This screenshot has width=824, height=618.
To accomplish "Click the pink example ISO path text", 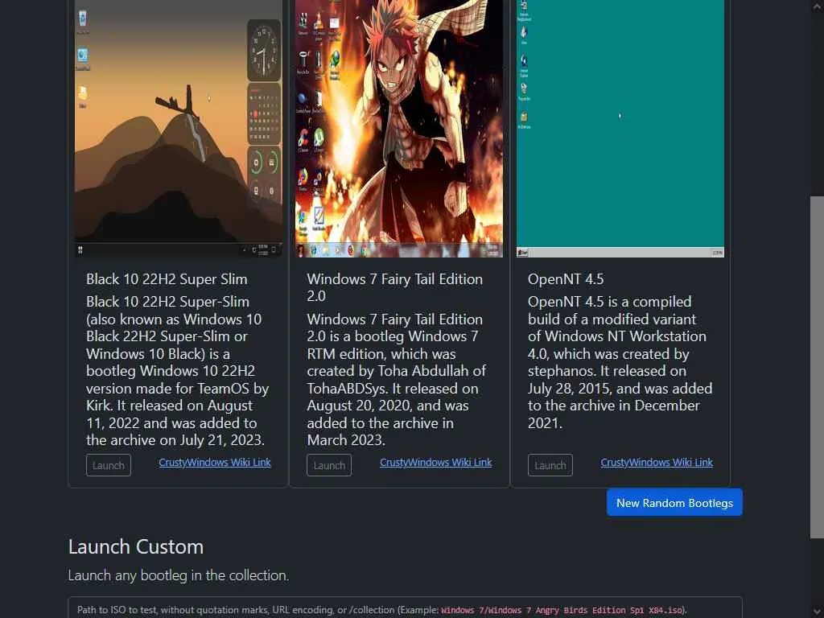I will click(562, 610).
